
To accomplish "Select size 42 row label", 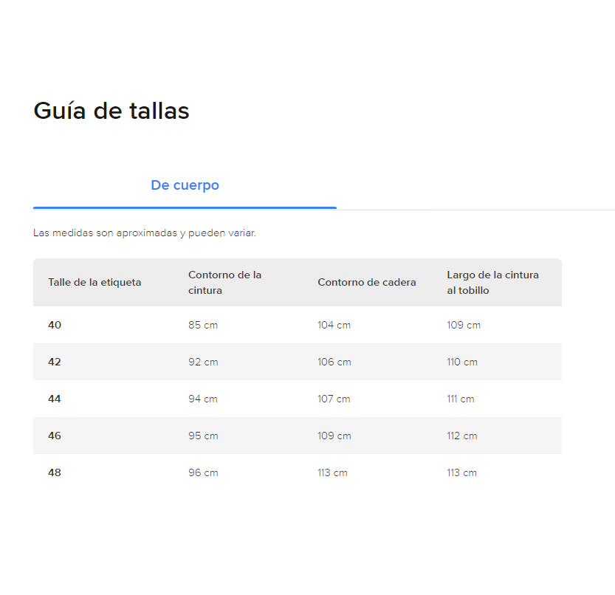I will [x=55, y=362].
